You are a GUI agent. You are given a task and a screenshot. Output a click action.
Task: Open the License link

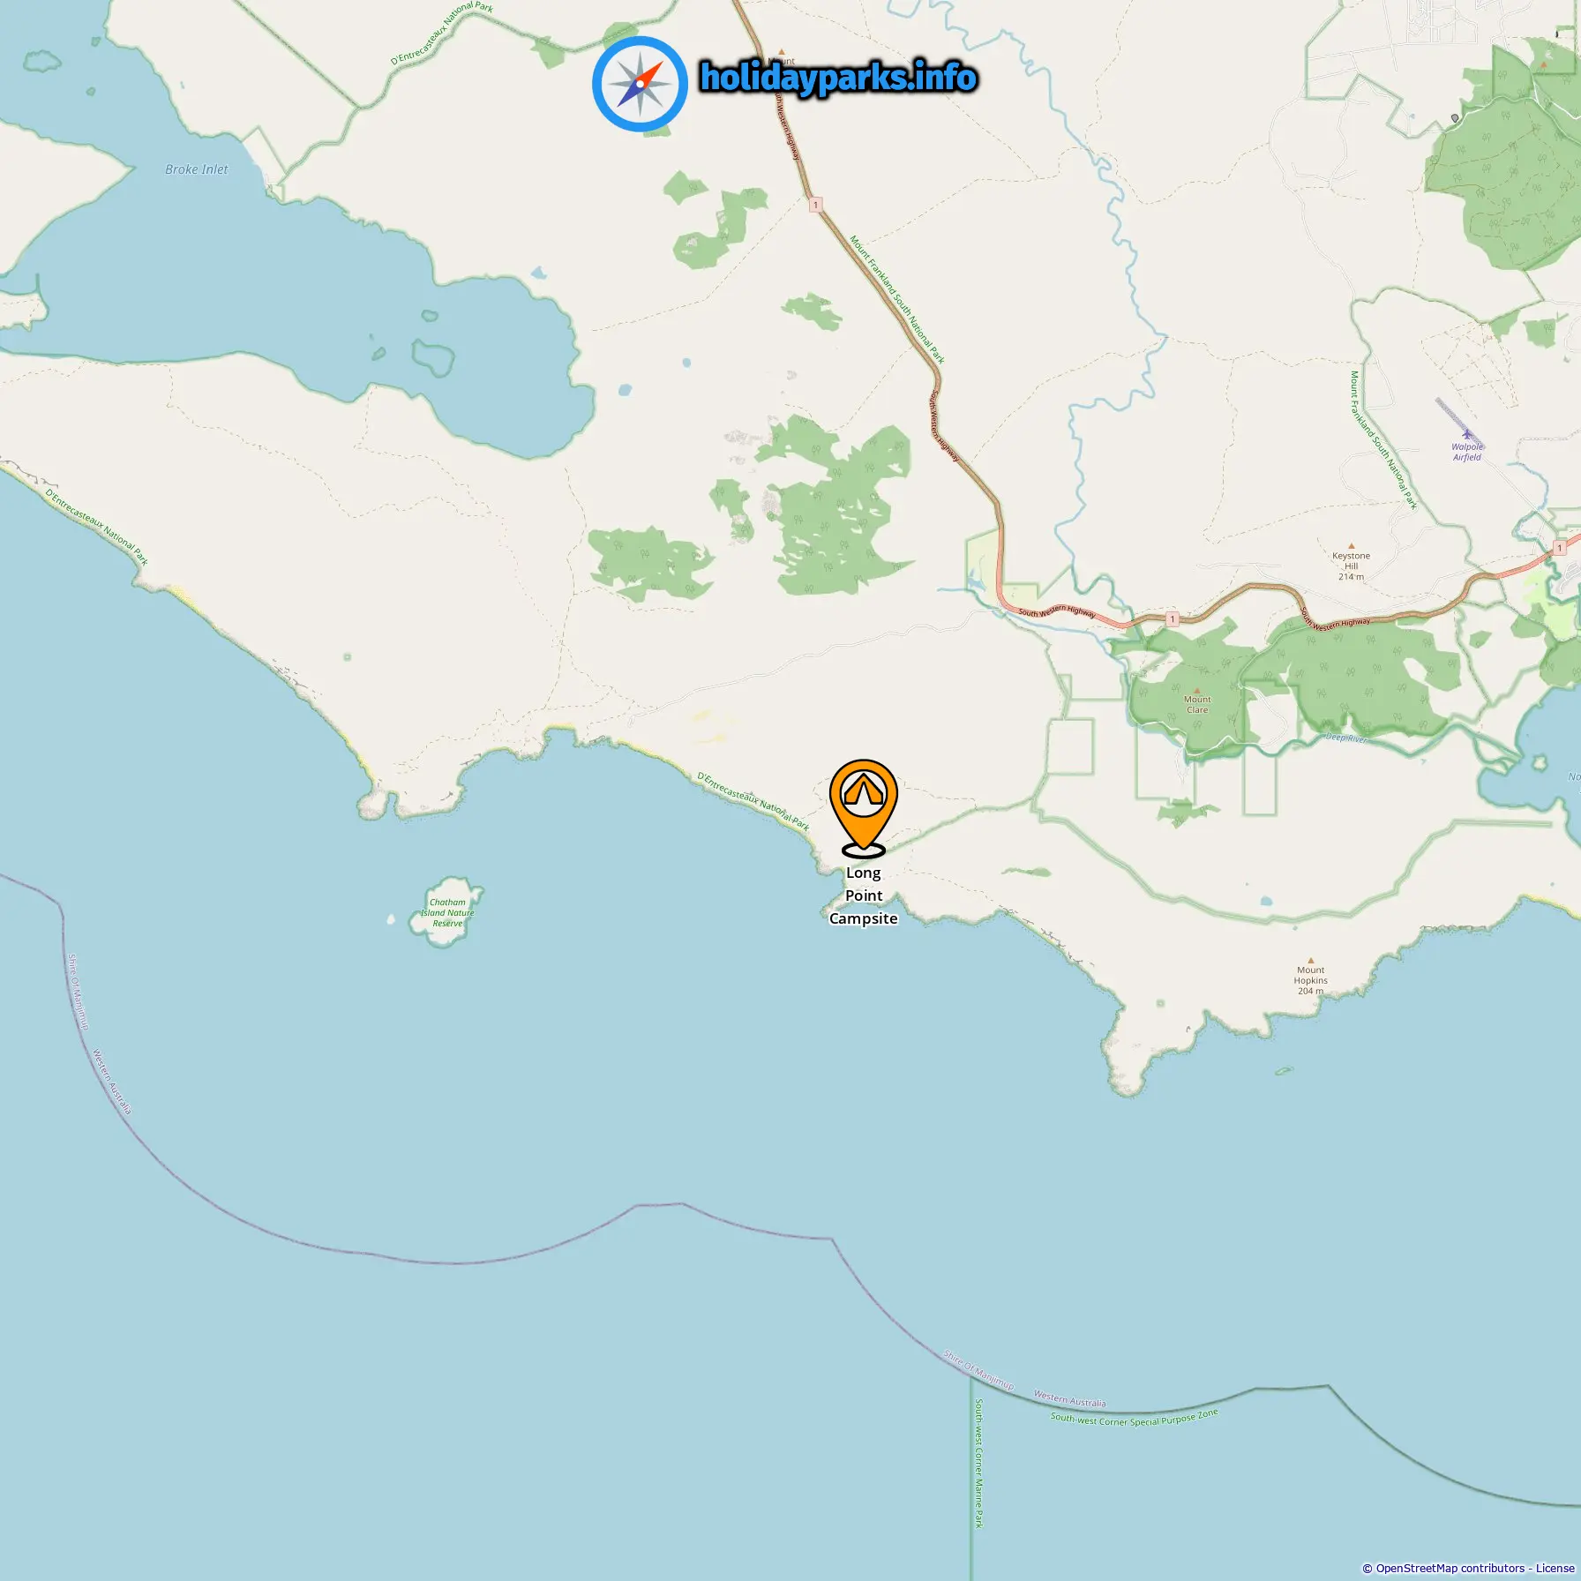(x=1555, y=1568)
